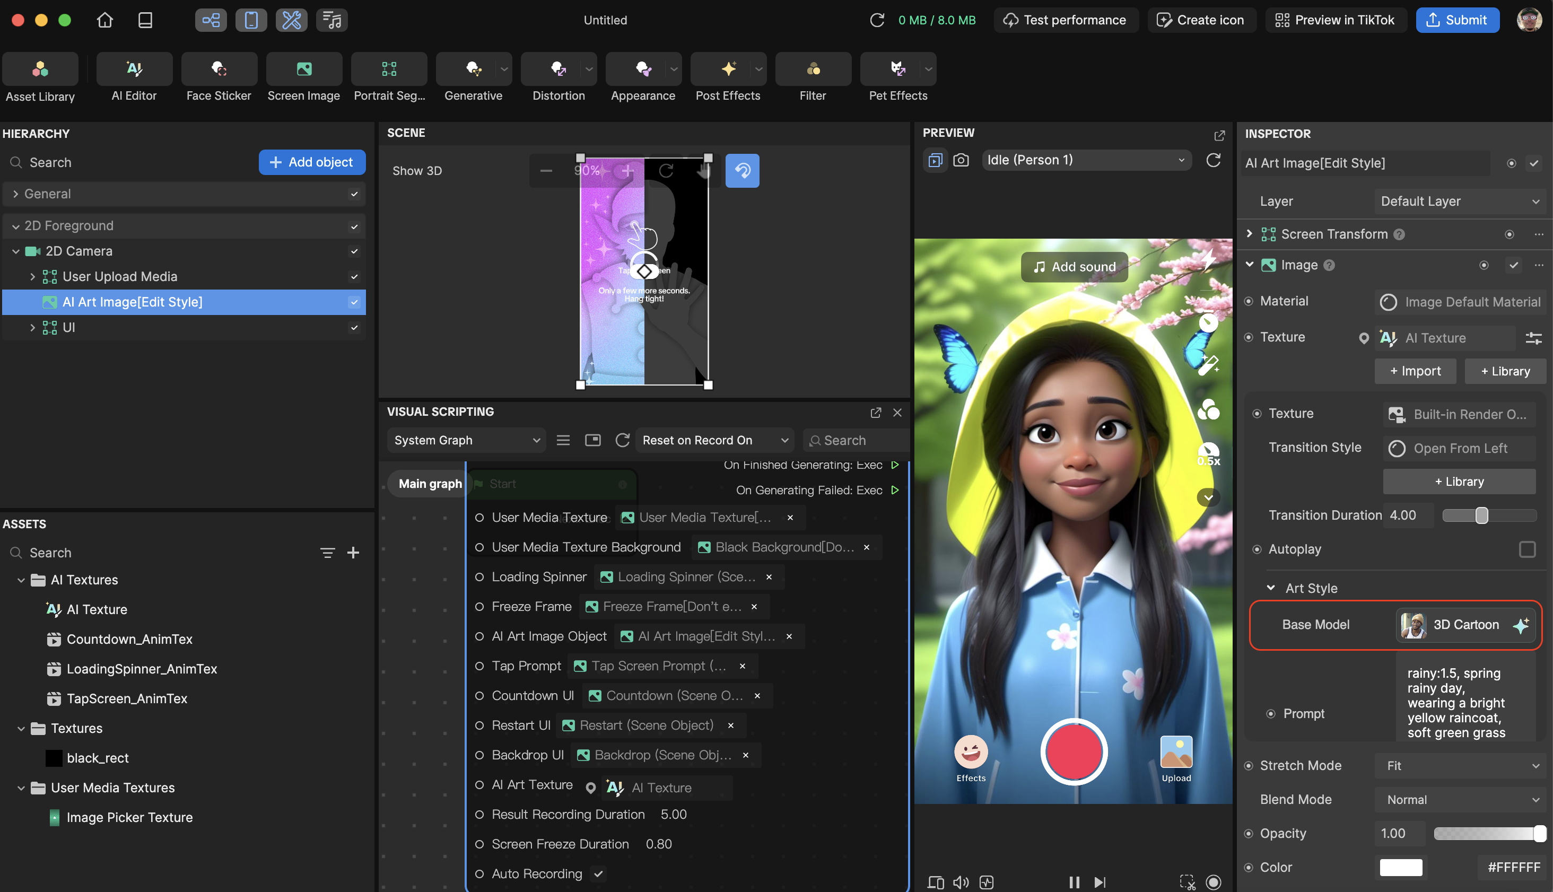Enable the Autoplay checkbox

point(1527,549)
